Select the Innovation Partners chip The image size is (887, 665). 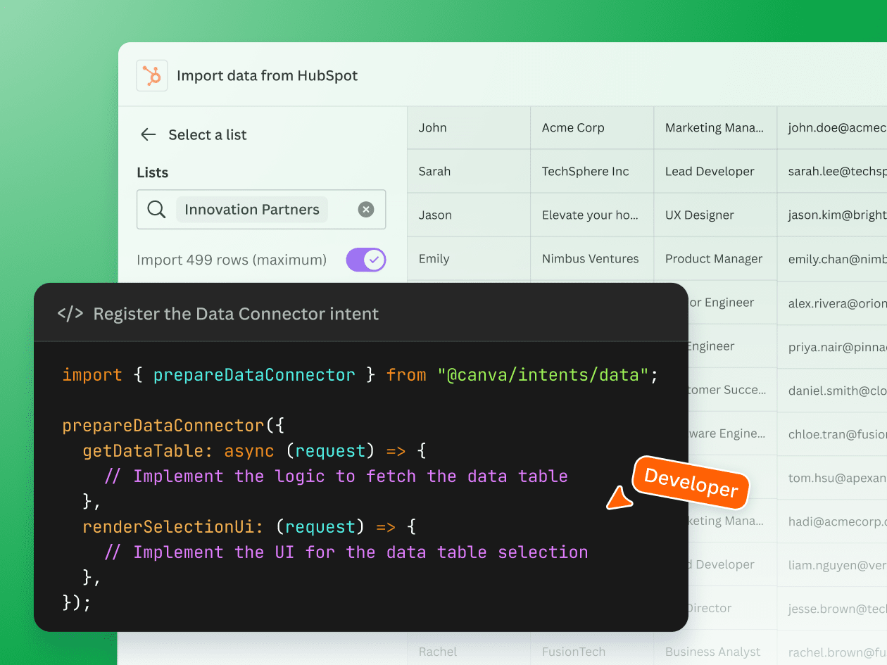coord(252,209)
